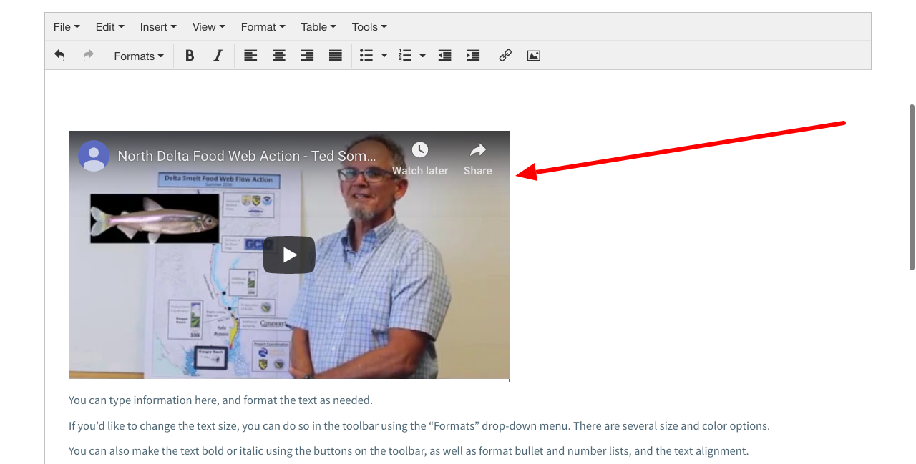This screenshot has height=464, width=916.
Task: Toggle bold text formatting
Action: click(x=190, y=55)
